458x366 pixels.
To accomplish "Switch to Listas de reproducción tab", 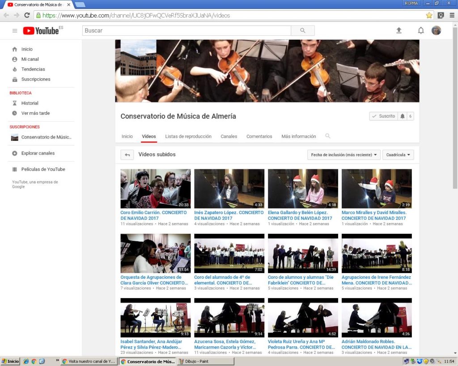I will [188, 136].
